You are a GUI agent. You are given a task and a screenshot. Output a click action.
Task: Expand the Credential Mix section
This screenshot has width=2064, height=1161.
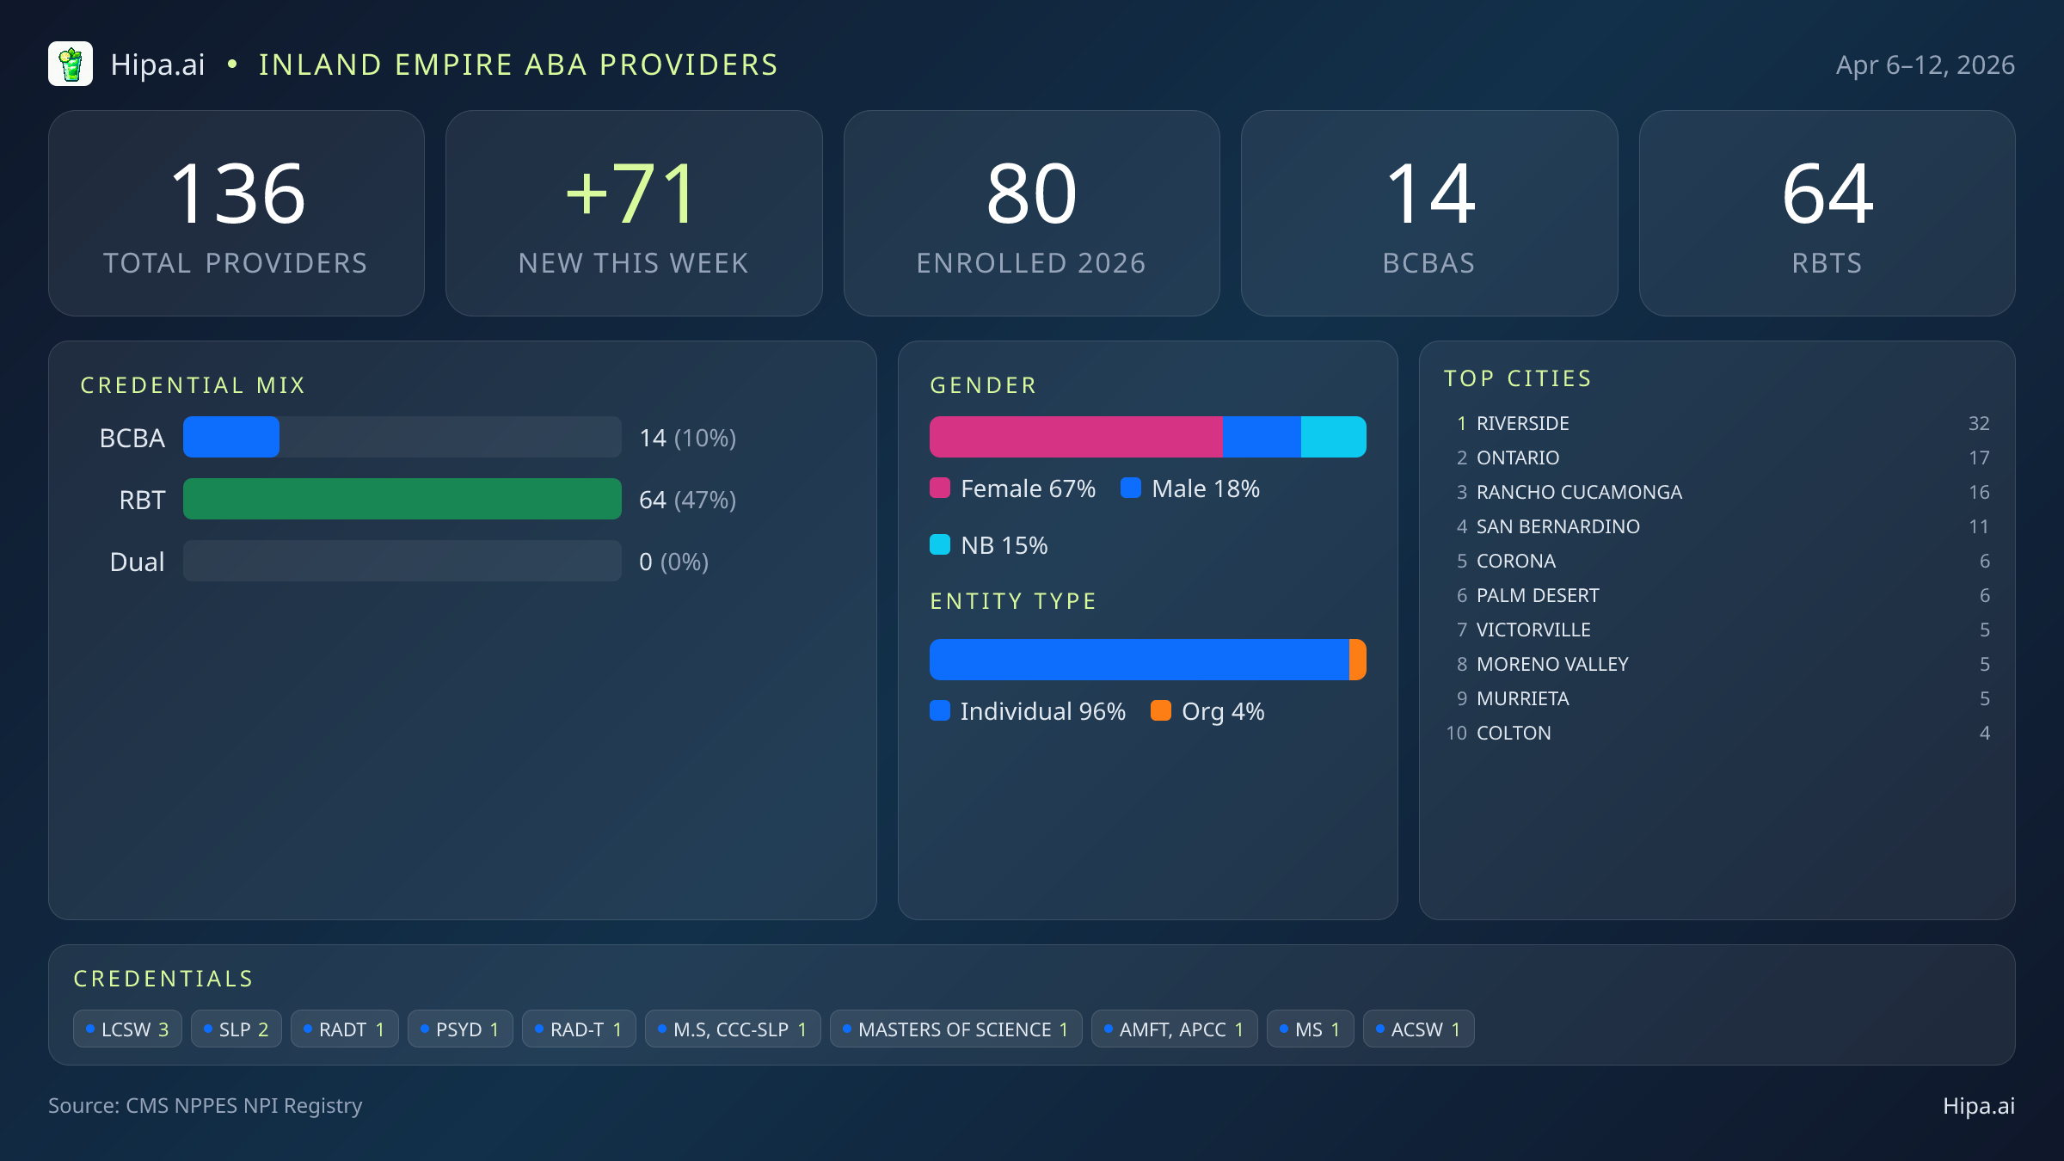click(x=193, y=384)
